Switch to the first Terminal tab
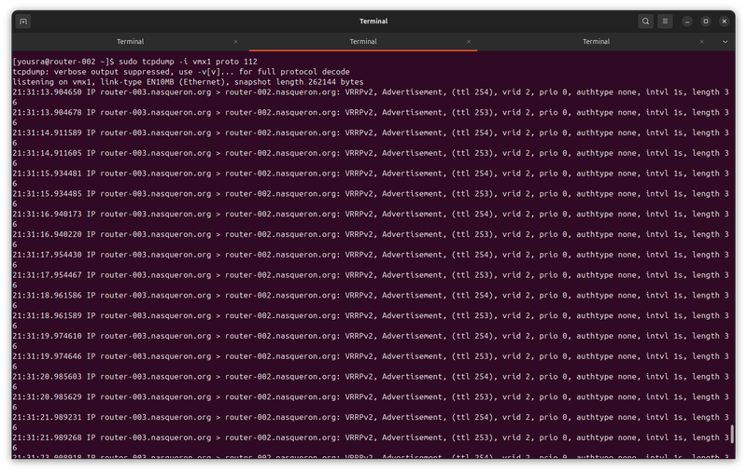The image size is (747, 472). click(x=130, y=42)
